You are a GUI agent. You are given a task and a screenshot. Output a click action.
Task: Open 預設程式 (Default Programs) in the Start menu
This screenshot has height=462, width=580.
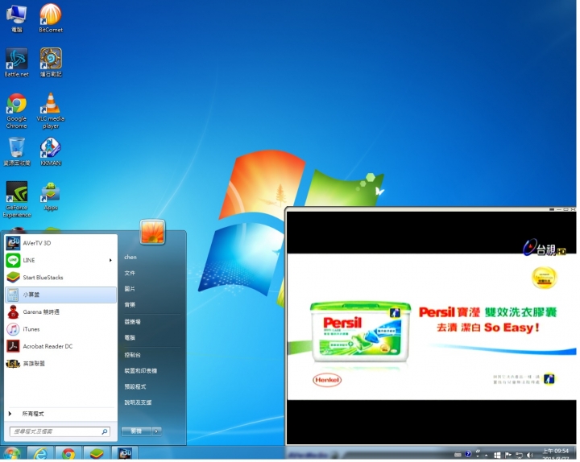[135, 387]
